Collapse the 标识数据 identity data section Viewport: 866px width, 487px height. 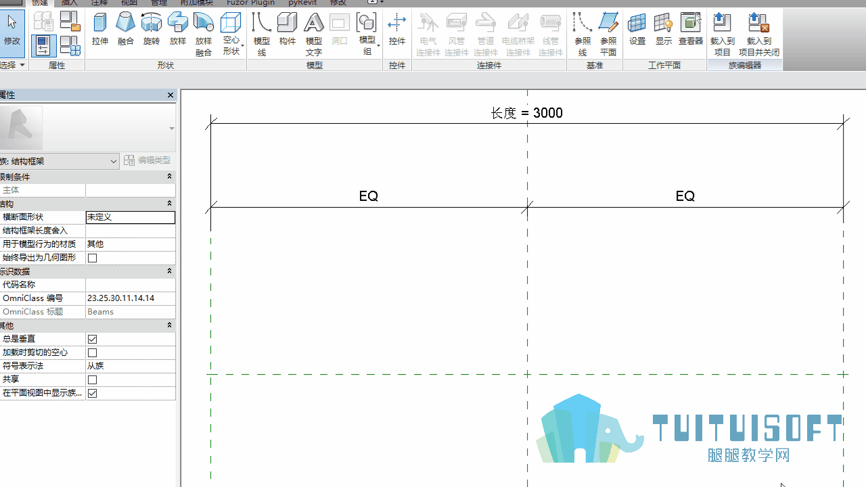point(169,271)
